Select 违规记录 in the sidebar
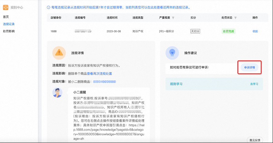273x143 pixels. 9,24
